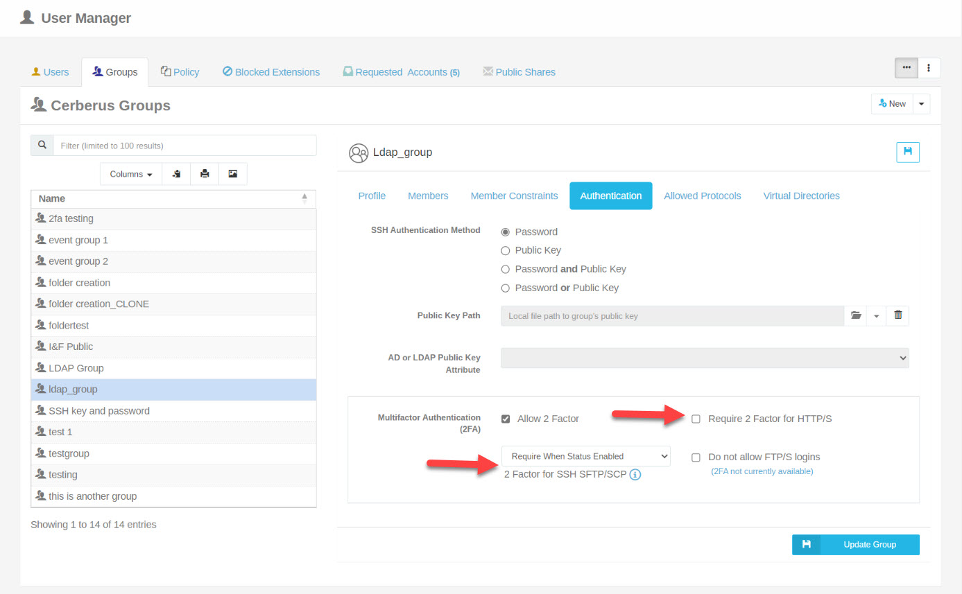
Task: Select Password or Public Key radio option
Action: pyautogui.click(x=506, y=288)
